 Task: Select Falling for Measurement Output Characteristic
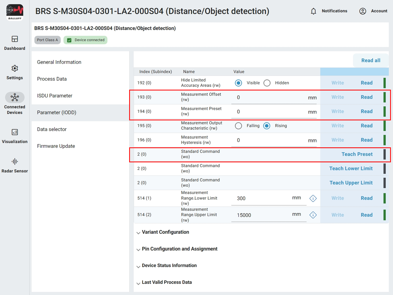click(238, 126)
